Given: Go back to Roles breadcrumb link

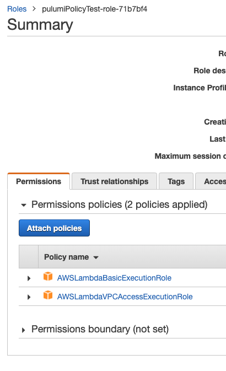Looking at the screenshot, I should click(x=17, y=9).
